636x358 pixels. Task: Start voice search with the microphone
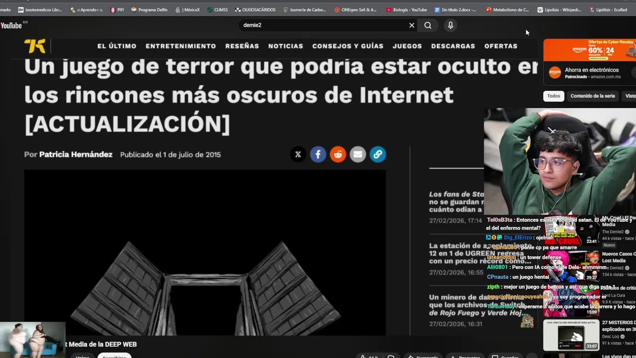(x=450, y=25)
